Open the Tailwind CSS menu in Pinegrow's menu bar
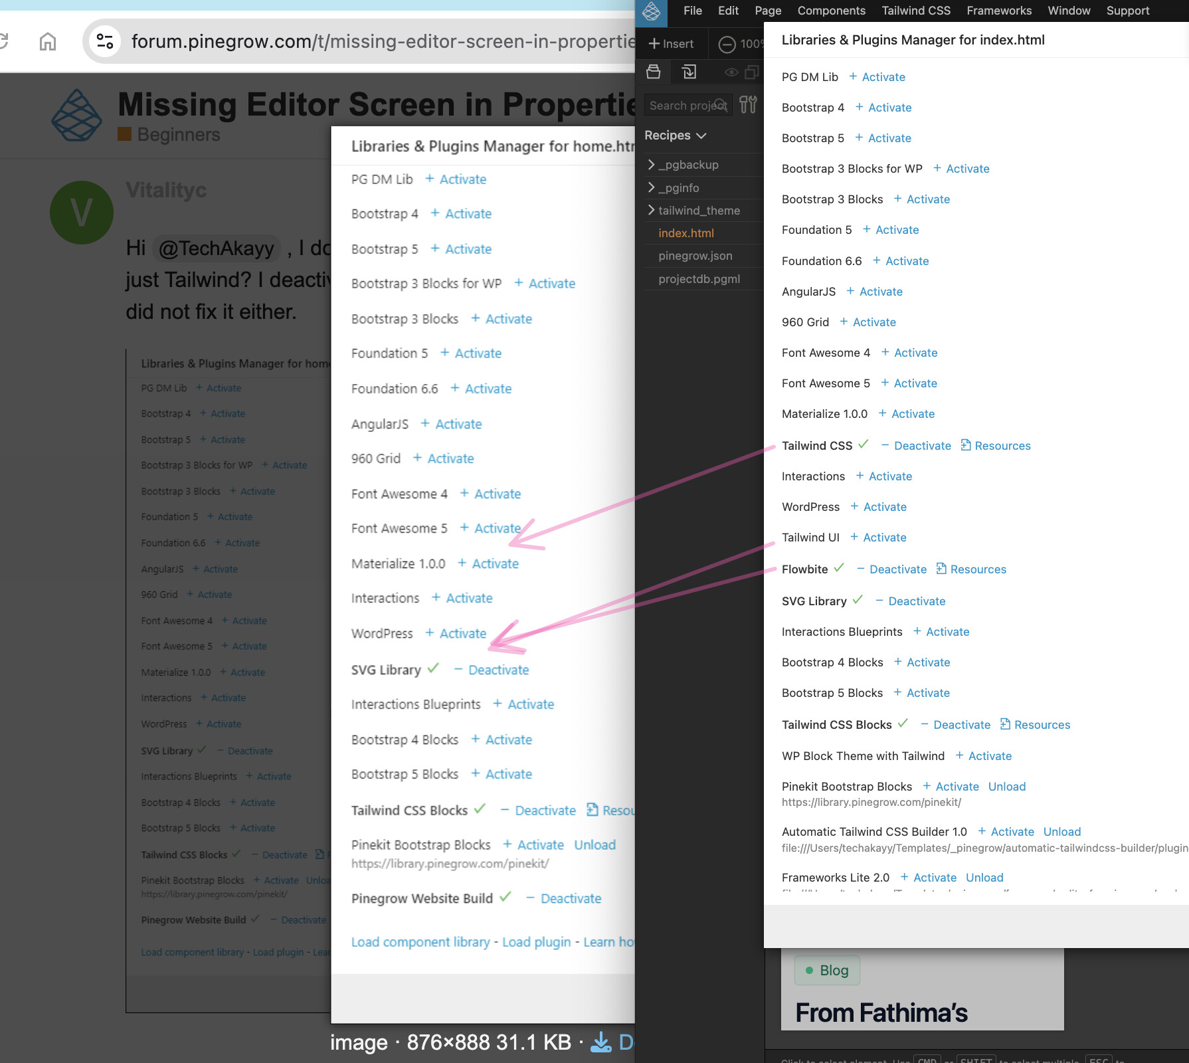Image resolution: width=1189 pixels, height=1063 pixels. pyautogui.click(x=916, y=11)
